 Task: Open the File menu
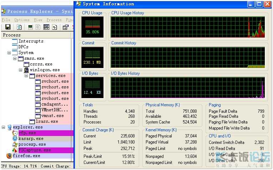[6, 20]
